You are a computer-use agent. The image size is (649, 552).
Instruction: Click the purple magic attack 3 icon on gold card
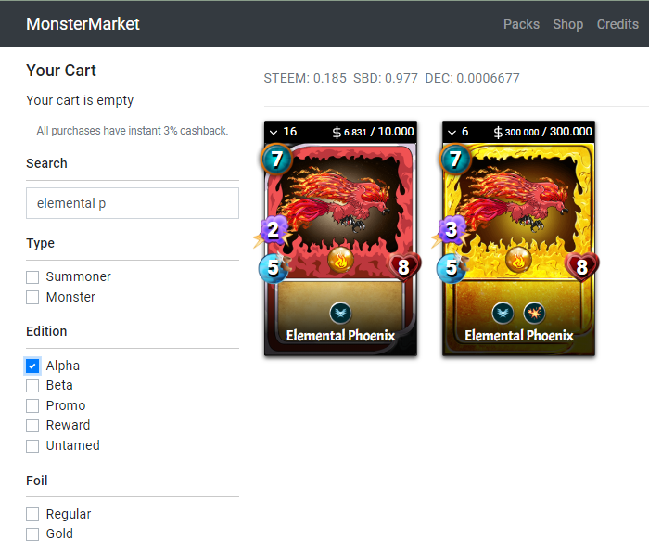point(452,229)
